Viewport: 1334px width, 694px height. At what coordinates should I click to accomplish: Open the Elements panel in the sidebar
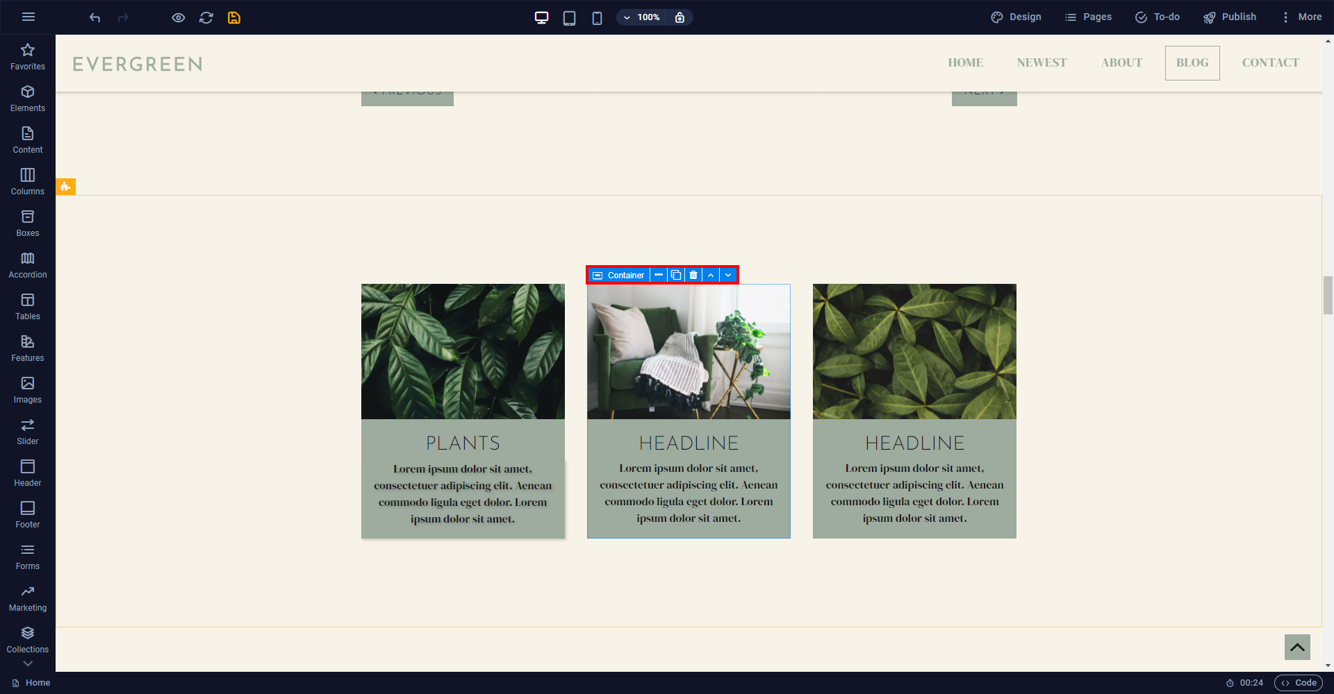27,97
